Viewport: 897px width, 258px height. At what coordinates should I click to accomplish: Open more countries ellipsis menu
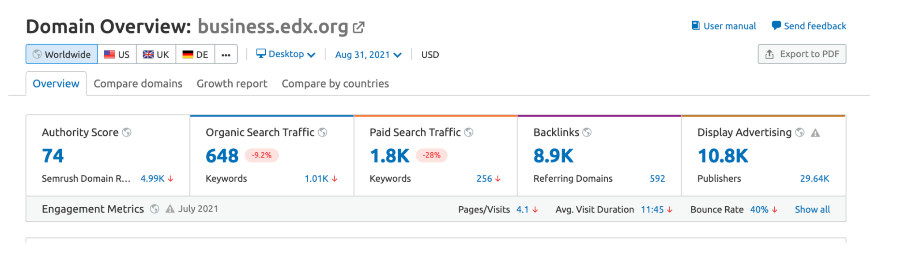pyautogui.click(x=226, y=55)
